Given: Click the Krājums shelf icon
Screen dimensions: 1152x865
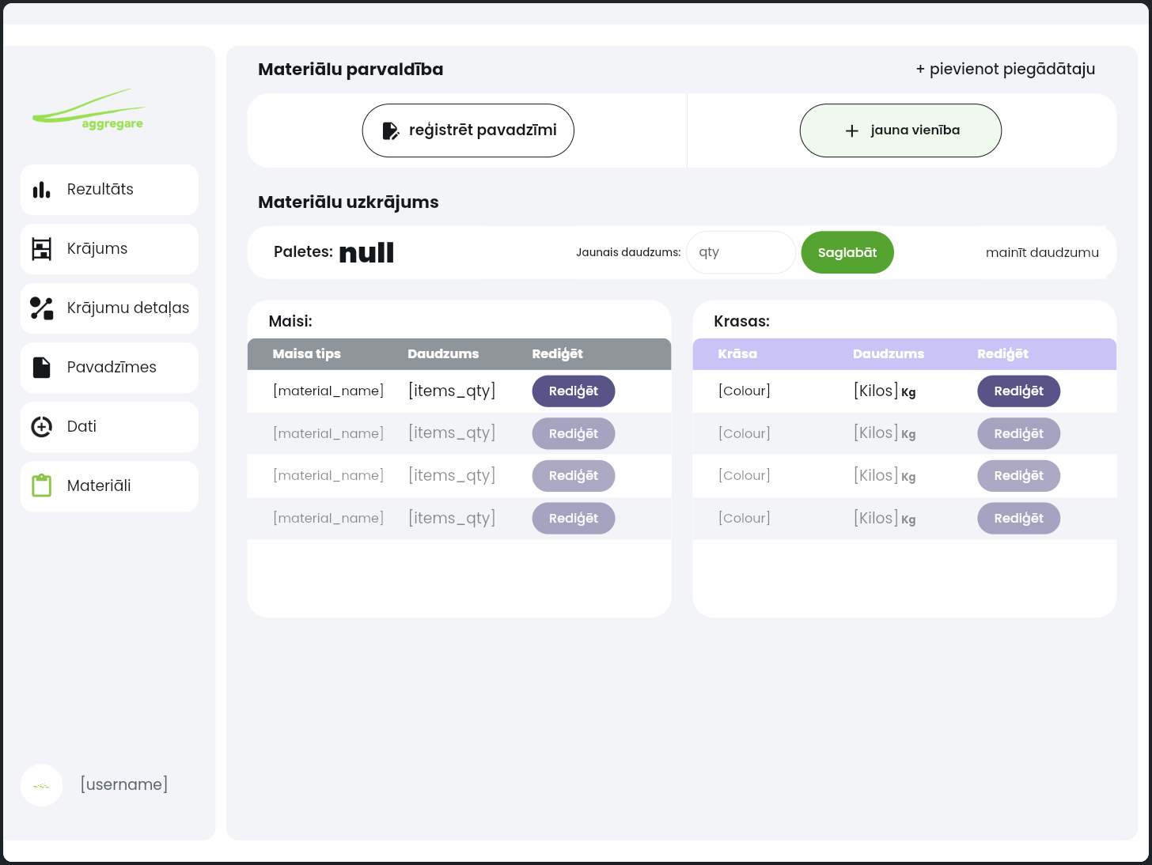Looking at the screenshot, I should click(x=41, y=249).
